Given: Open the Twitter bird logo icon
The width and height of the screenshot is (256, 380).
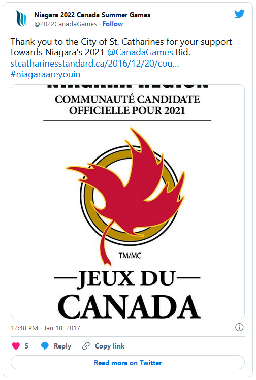Looking at the screenshot, I should [x=239, y=14].
